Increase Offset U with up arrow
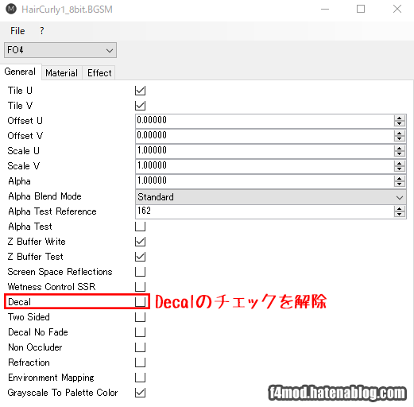 click(399, 118)
